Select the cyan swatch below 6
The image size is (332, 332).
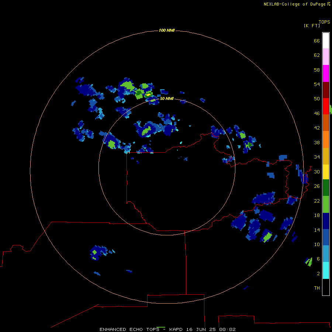pyautogui.click(x=326, y=270)
